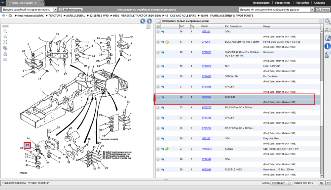Screen dimensions: 331x190
Task: Click the green arrow icon in row 27
Action: click(x=167, y=149)
